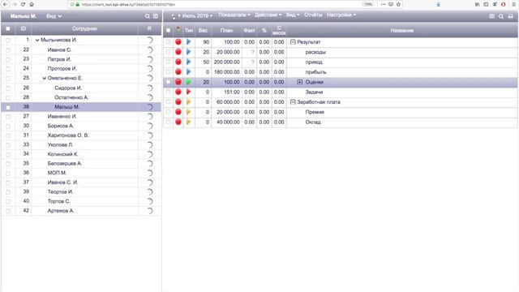Expand the Оценки indicator group
Image resolution: width=519 pixels, height=292 pixels.
pyautogui.click(x=299, y=82)
